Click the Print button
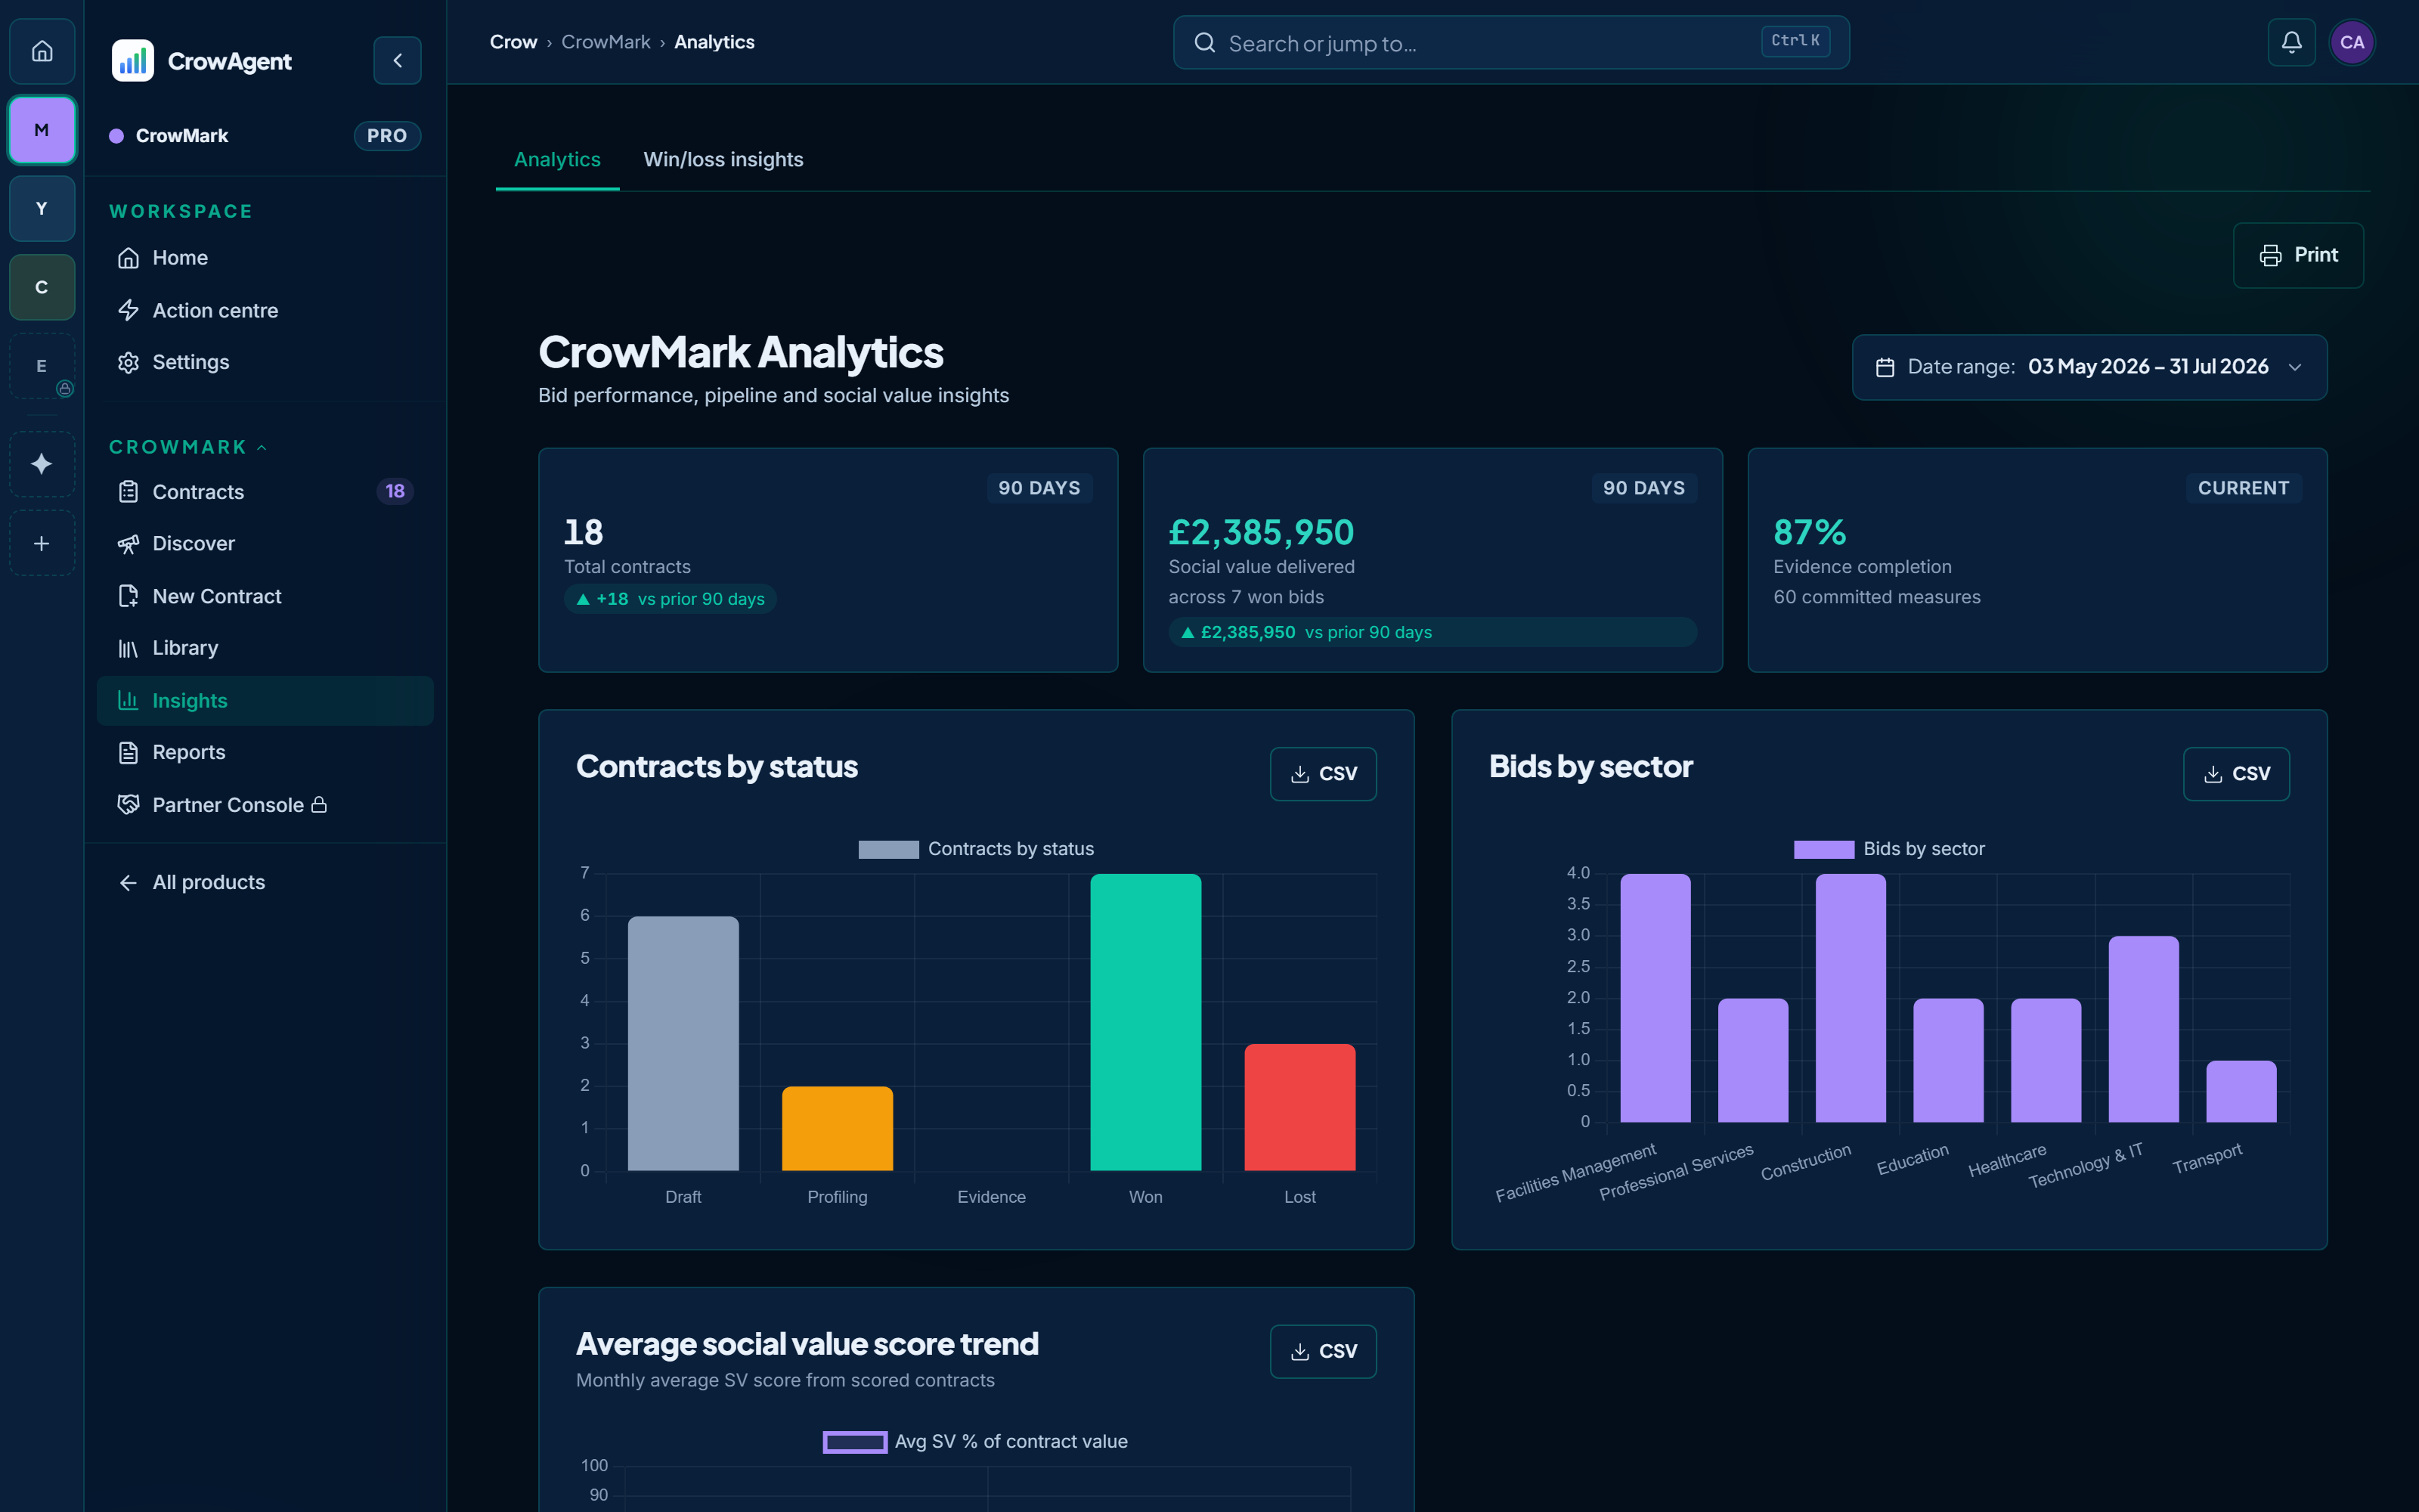This screenshot has height=1512, width=2419. click(x=2298, y=255)
